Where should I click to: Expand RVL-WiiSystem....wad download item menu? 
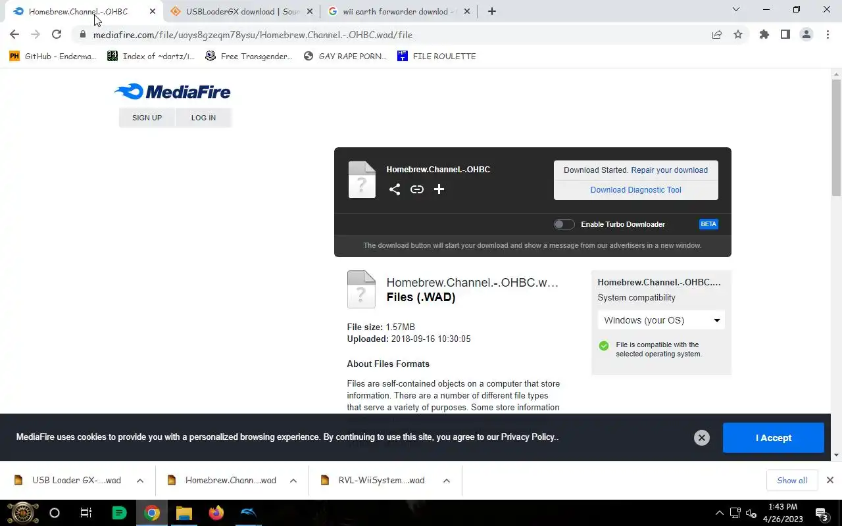[447, 481]
